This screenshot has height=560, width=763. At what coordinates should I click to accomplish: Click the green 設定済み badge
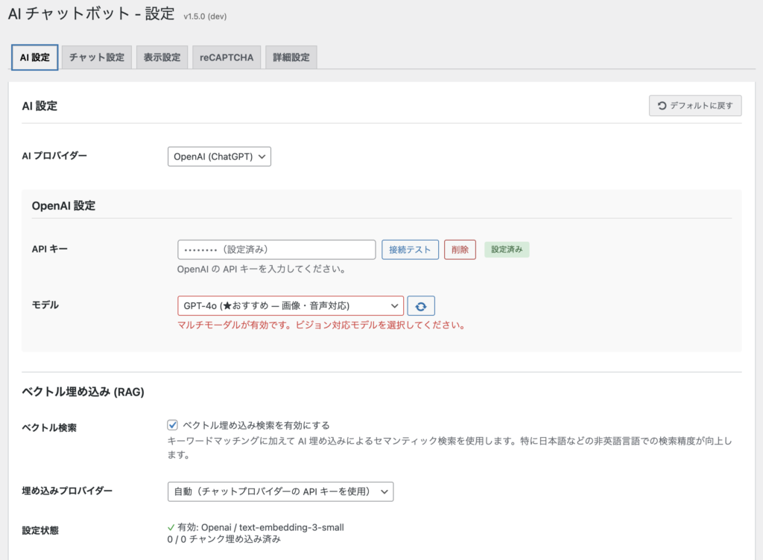[507, 249]
